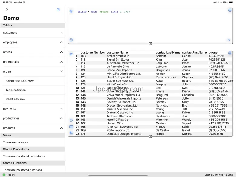Switch results to record detail view icon
This screenshot has width=236, height=177.
(x=71, y=133)
